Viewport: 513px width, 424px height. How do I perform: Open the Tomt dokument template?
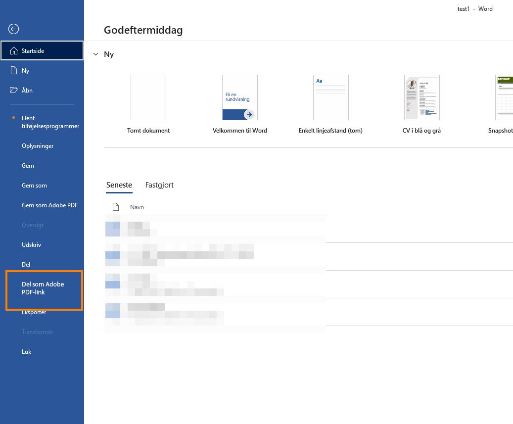tap(148, 97)
